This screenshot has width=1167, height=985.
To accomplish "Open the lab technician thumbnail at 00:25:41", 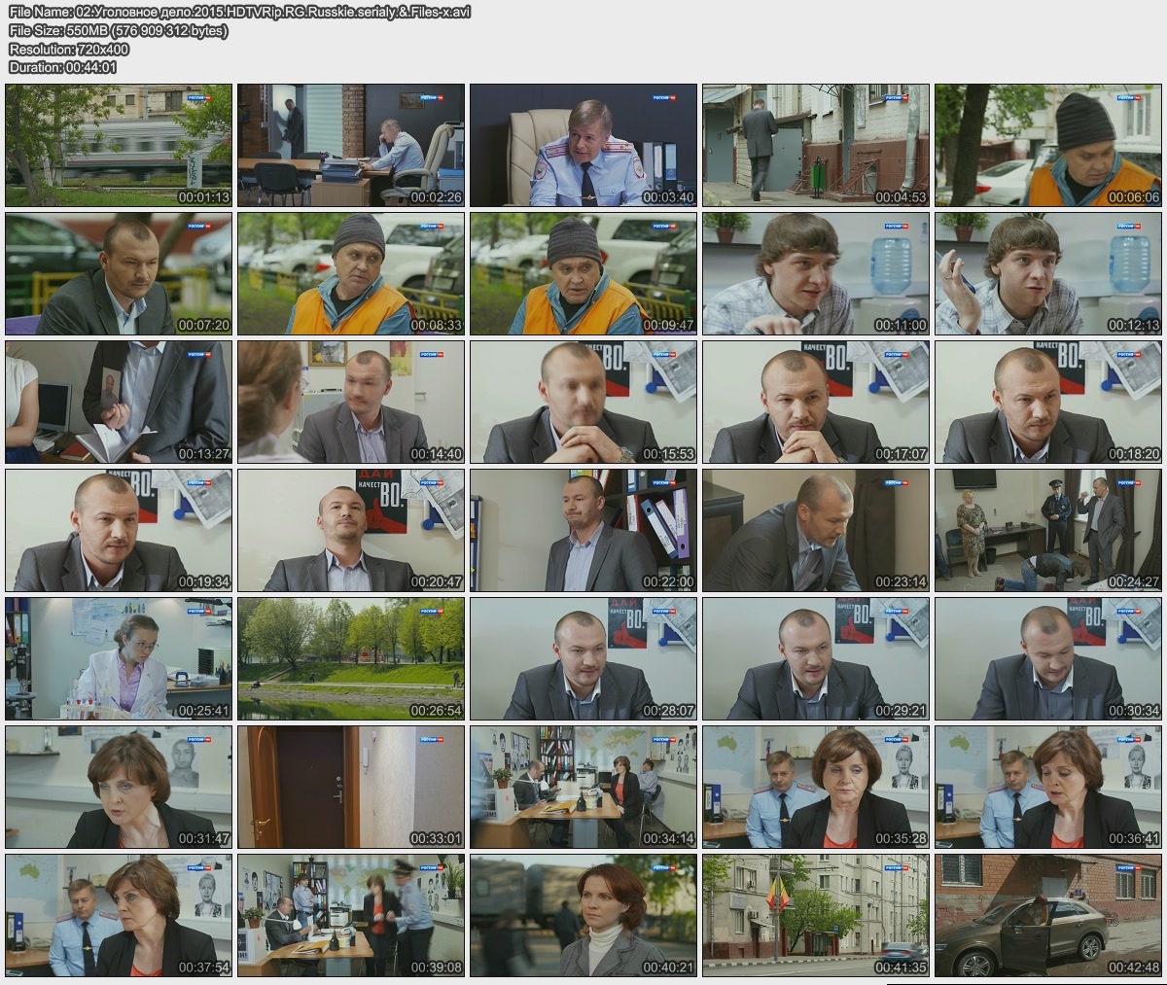I will (119, 658).
